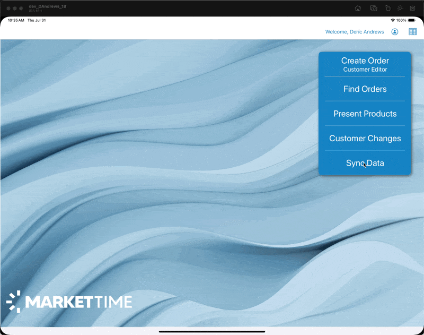
Task: Click the simulator Home icon
Action: (358, 8)
